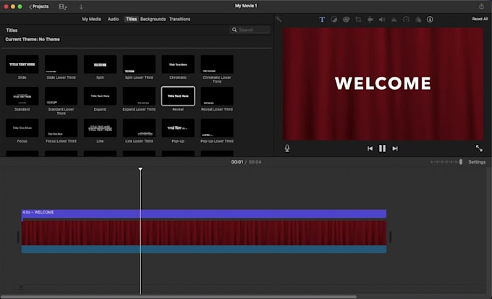This screenshot has height=299, width=492.
Task: Open noise reduction and equalizer icon
Action: tap(394, 20)
